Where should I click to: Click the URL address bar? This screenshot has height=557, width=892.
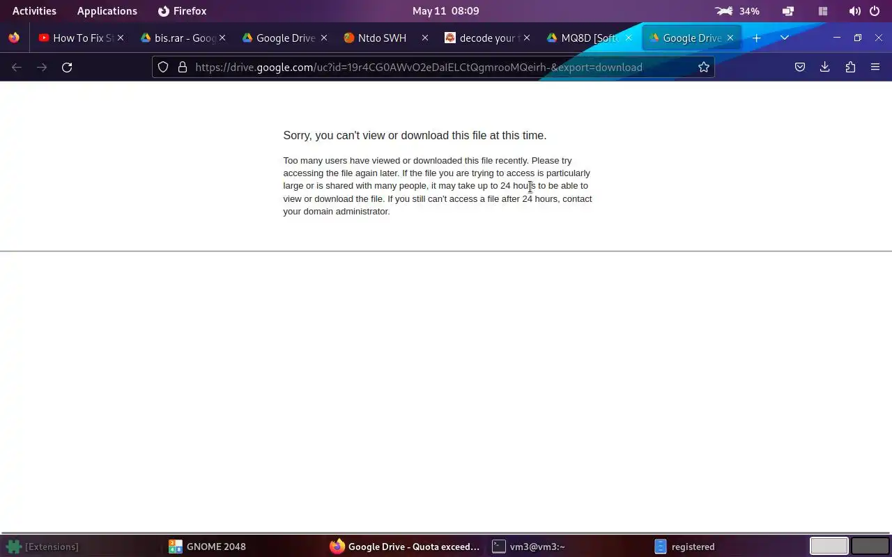click(432, 68)
